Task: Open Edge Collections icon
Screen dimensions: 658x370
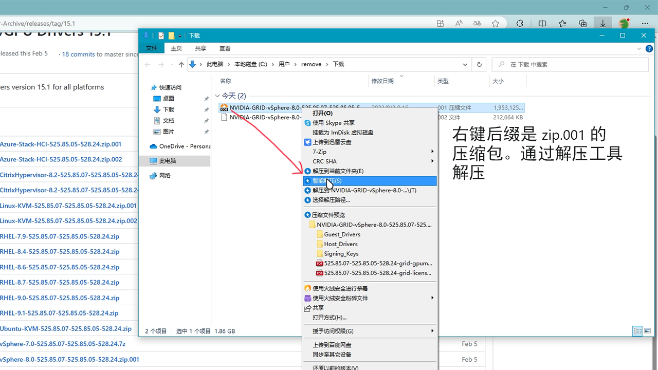Action: tap(582, 24)
